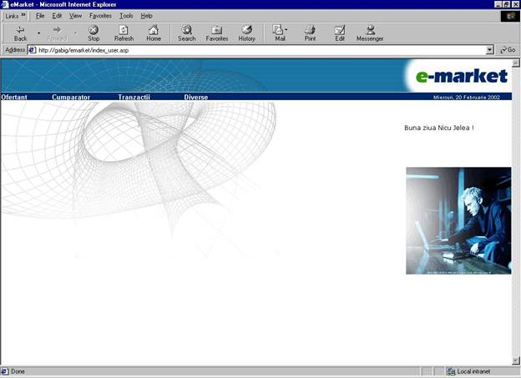Expand the Back history dropdown arrow

[38, 33]
